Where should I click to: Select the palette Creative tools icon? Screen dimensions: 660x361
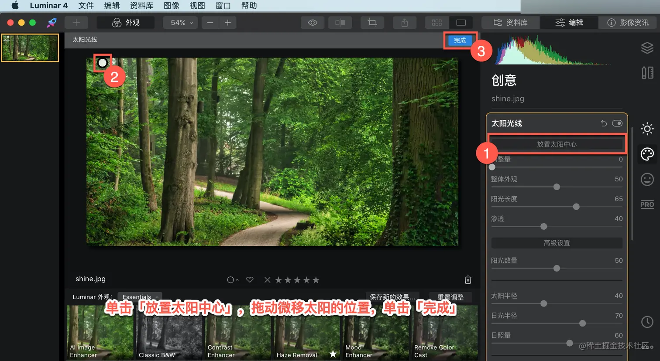(x=647, y=154)
